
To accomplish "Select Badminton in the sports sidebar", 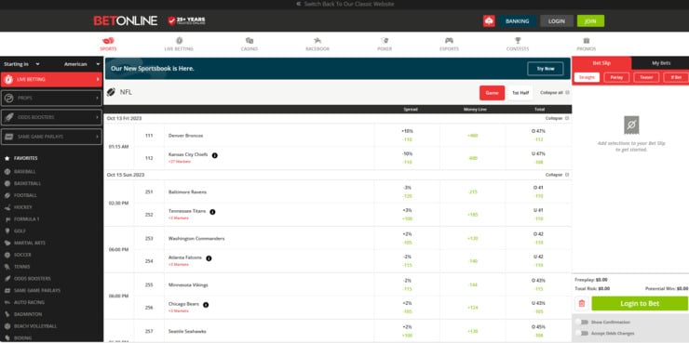I will point(28,314).
